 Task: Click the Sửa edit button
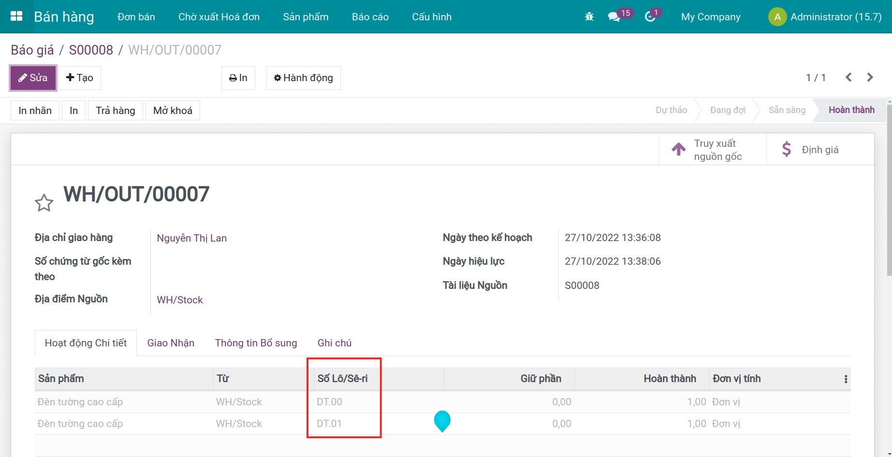(33, 78)
